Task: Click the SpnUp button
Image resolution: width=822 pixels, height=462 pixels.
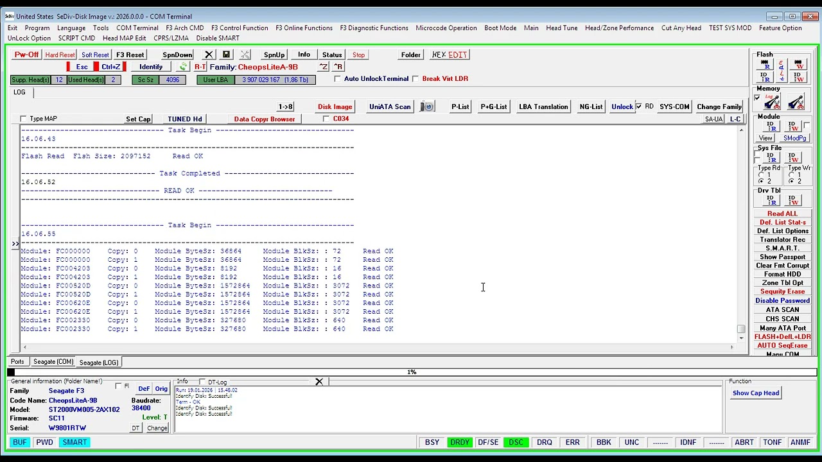Action: [274, 55]
